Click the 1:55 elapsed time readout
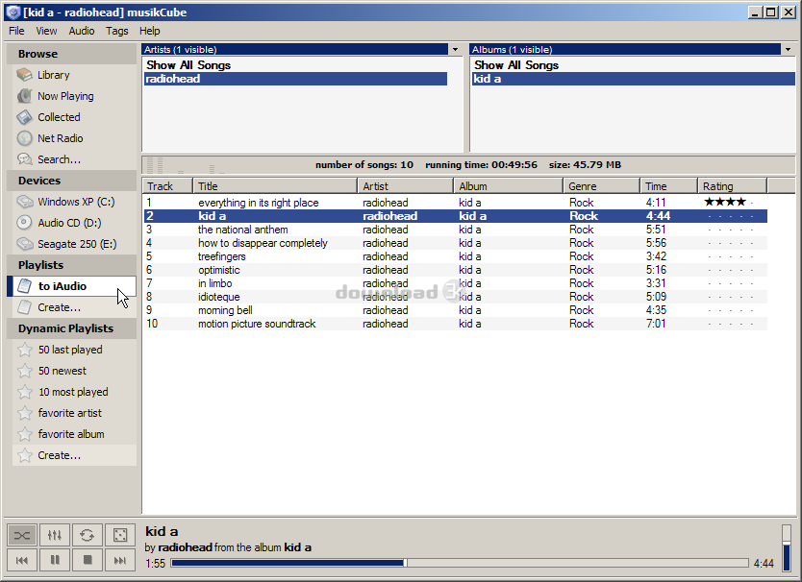The height and width of the screenshot is (582, 802). [156, 563]
